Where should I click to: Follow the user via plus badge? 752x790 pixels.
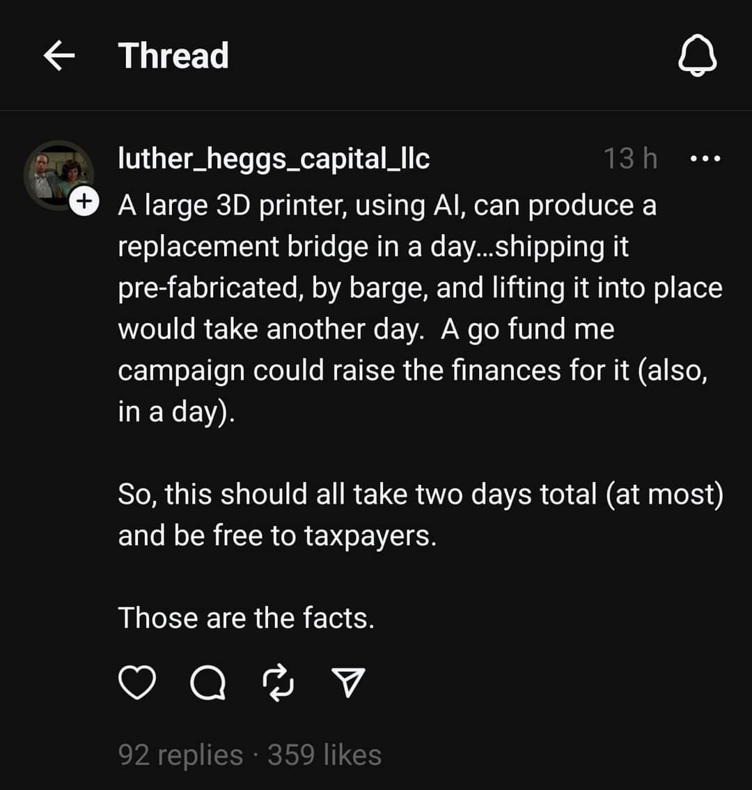pos(83,201)
